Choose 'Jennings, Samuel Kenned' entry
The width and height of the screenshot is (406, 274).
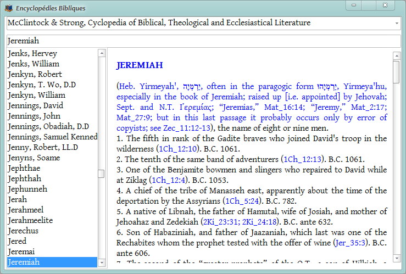click(52, 137)
